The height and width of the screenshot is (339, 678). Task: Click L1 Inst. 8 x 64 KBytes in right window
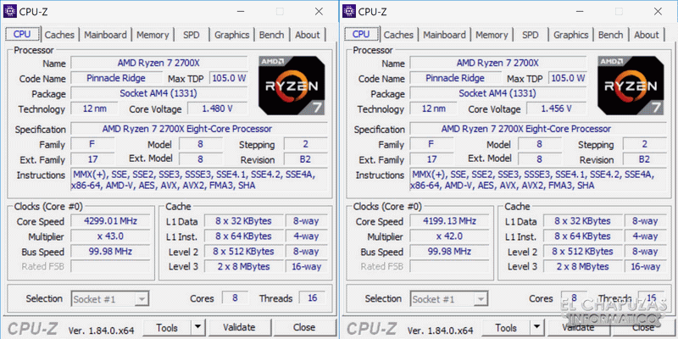click(x=582, y=236)
